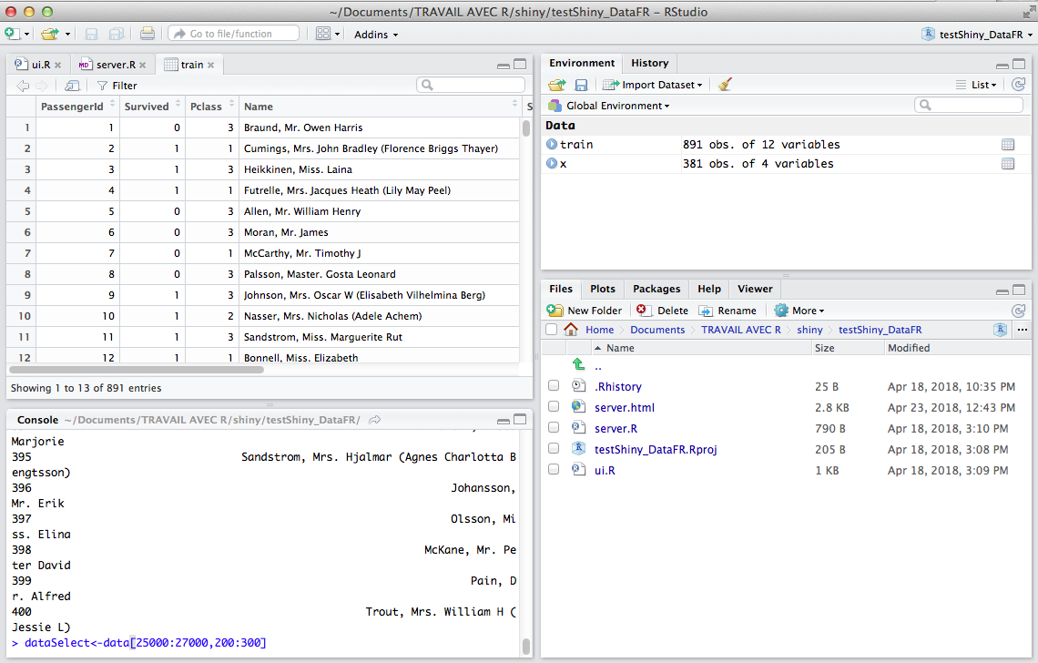1038x663 pixels.
Task: Expand the x data frame entry
Action: (x=552, y=163)
